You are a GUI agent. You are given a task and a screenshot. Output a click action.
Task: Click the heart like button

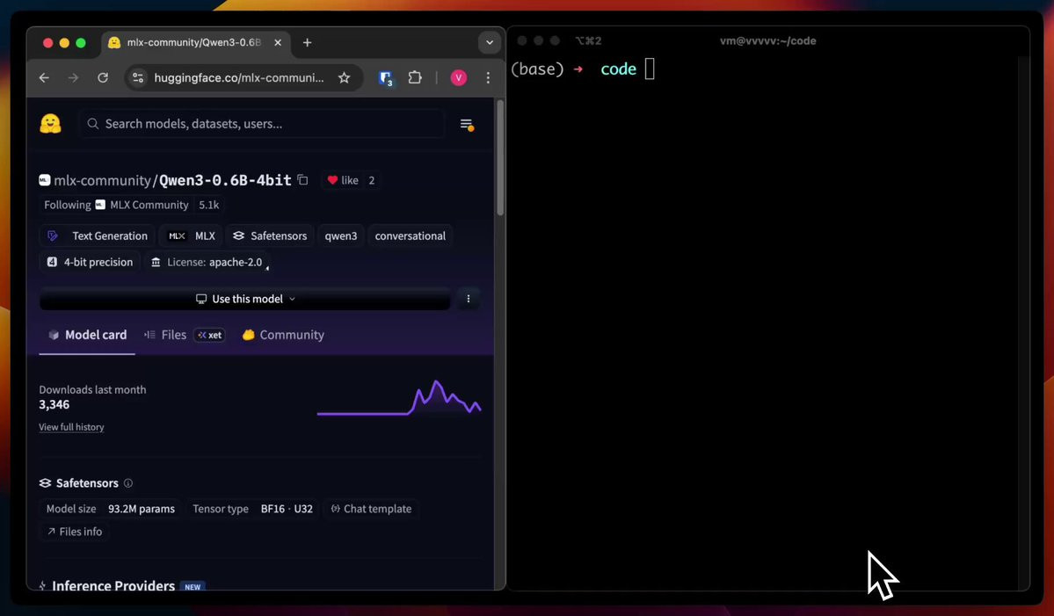pyautogui.click(x=342, y=180)
